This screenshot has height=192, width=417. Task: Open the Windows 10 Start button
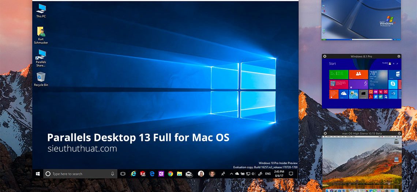click(38, 174)
